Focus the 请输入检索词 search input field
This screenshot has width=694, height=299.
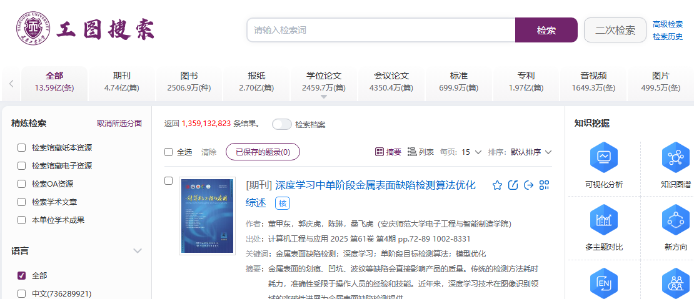tap(380, 30)
